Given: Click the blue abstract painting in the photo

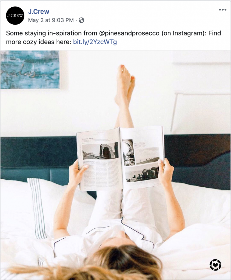Looking at the screenshot, I should click(30, 70).
